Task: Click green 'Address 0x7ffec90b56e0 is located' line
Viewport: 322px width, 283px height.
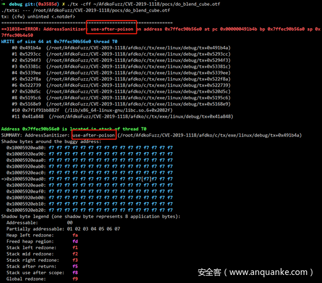Action: pyautogui.click(x=74, y=129)
